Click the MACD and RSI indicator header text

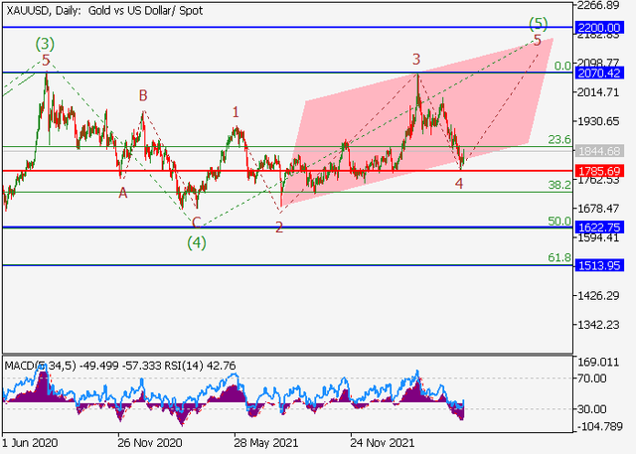tap(120, 366)
